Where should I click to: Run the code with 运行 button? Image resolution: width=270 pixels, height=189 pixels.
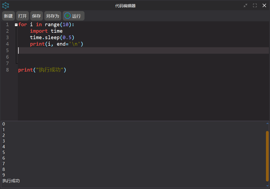coord(73,16)
